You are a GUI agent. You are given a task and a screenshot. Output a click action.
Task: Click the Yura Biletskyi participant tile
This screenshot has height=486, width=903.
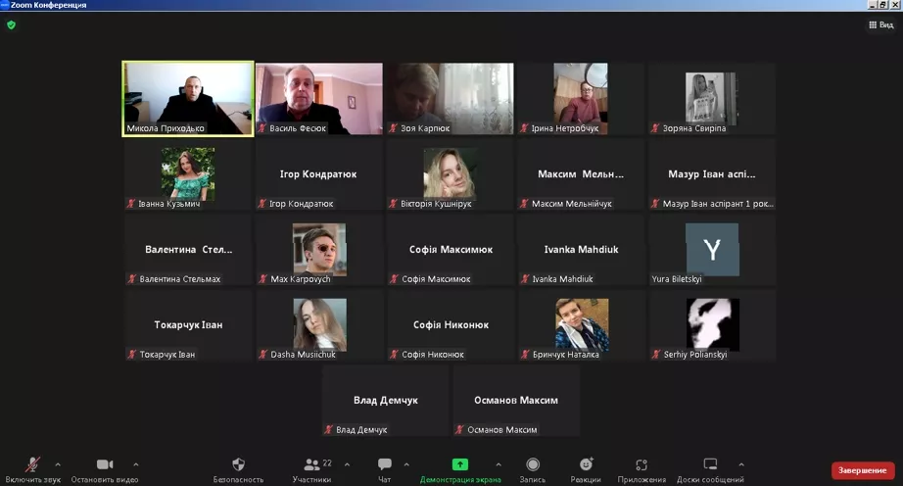[712, 251]
